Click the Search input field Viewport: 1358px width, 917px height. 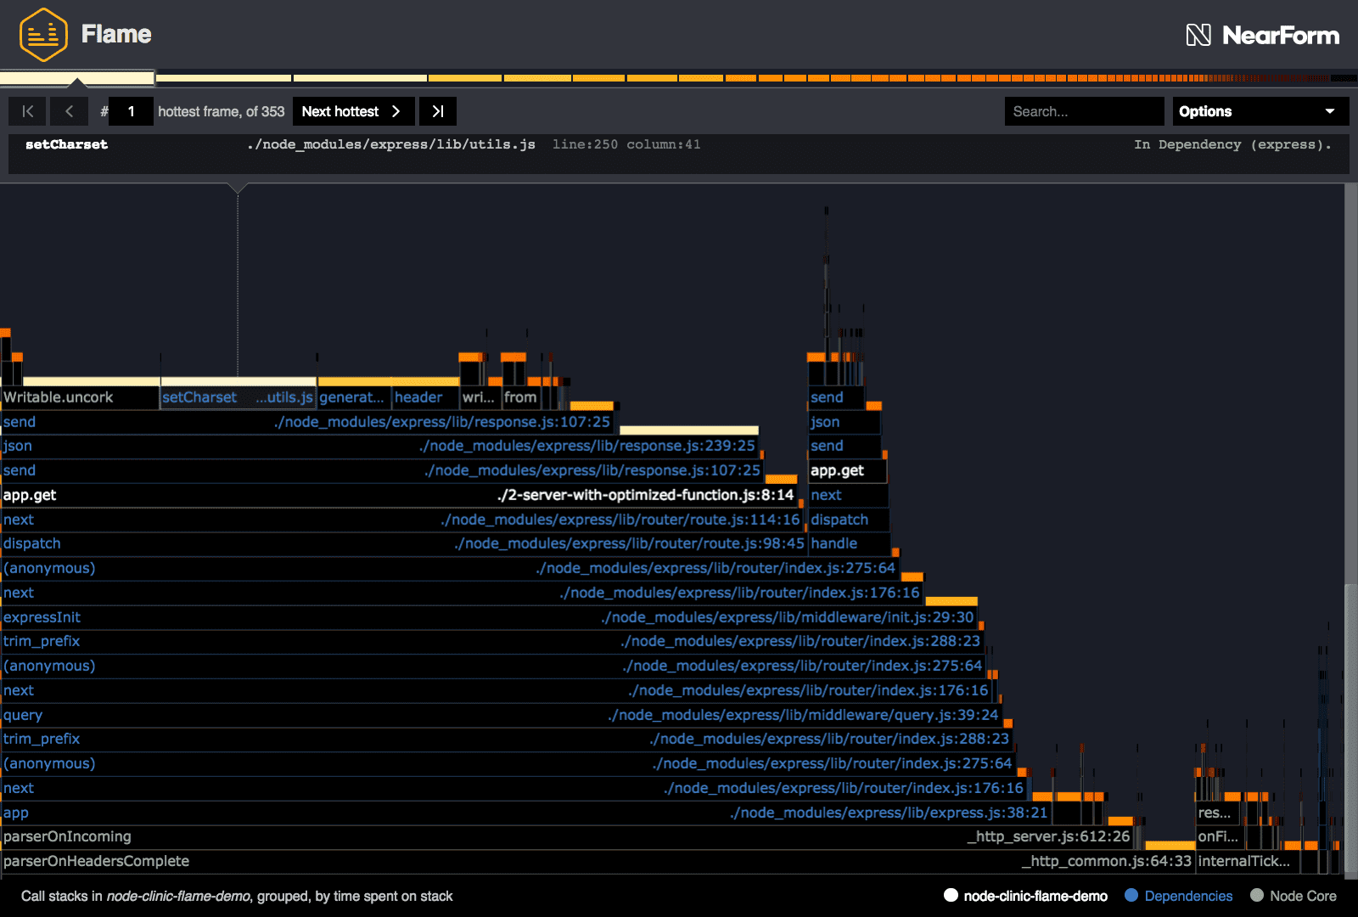pyautogui.click(x=1083, y=111)
